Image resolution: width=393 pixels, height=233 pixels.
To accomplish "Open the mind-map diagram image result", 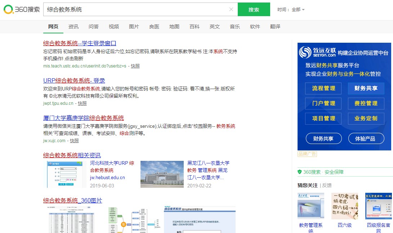I will click(x=134, y=220).
